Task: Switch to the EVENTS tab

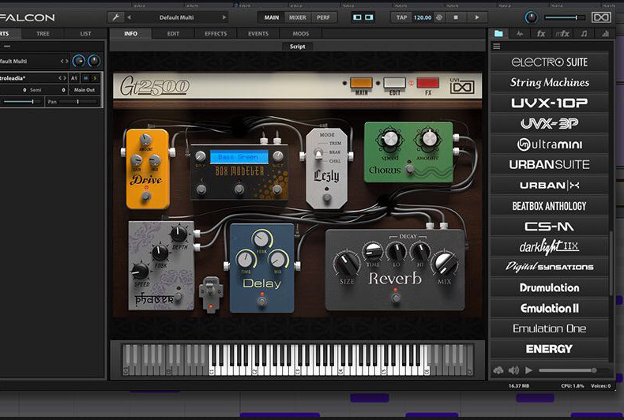Action: (258, 34)
